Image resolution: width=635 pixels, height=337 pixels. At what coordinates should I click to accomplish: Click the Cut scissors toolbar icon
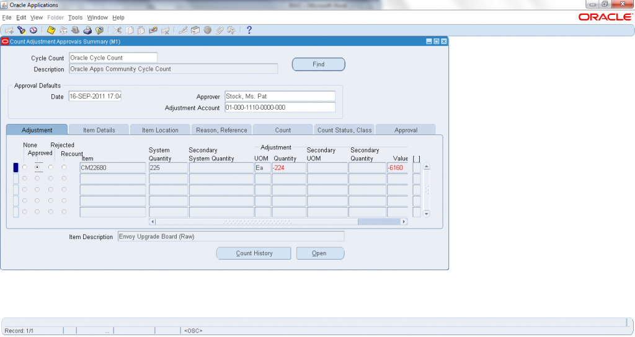coord(117,30)
